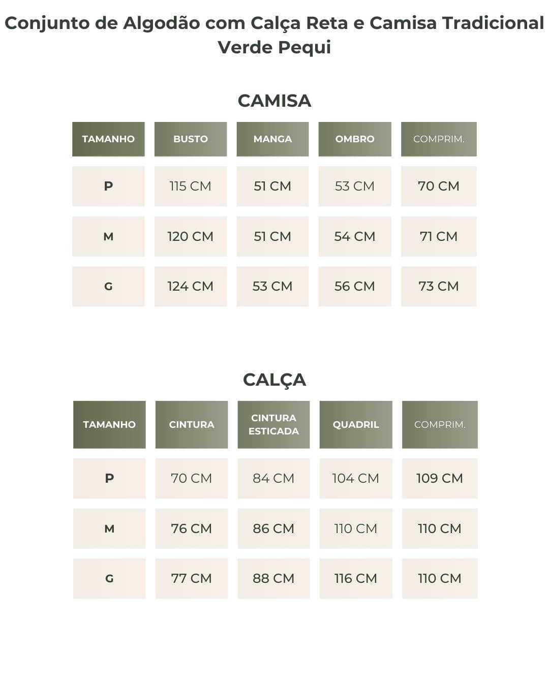Select the BUSTO column header
549x686 pixels.
click(x=191, y=139)
